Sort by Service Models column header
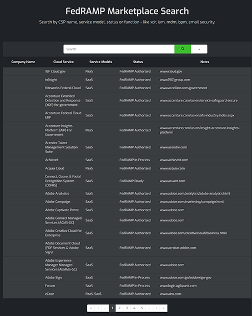 100,62
